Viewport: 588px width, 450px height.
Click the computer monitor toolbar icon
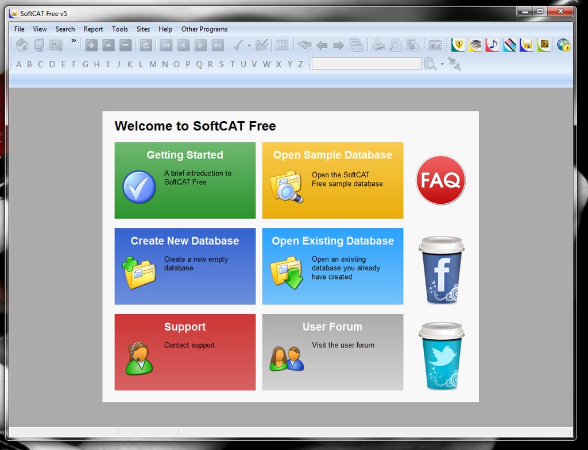point(39,45)
